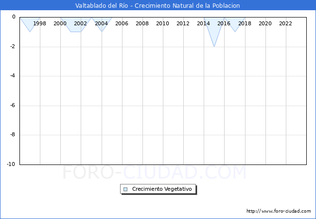Select the 2008 x-axis label
The height and width of the screenshot is (219, 316).
pyautogui.click(x=142, y=23)
